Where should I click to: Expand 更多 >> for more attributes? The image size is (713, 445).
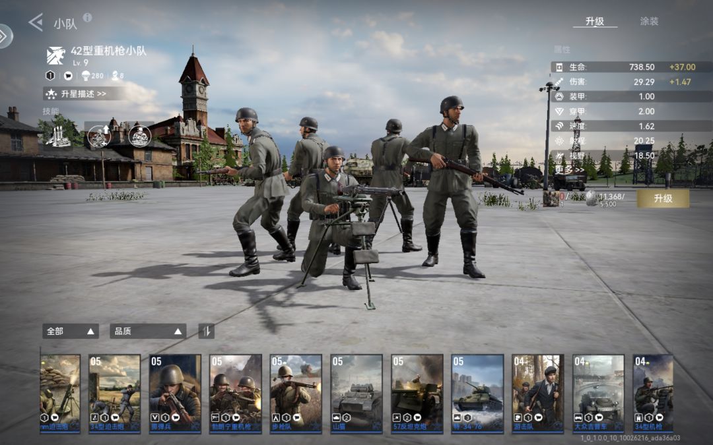(x=569, y=169)
